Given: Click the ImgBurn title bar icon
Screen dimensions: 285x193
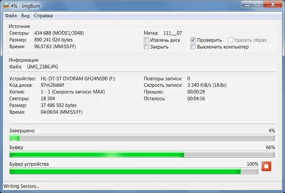Looking at the screenshot, I should [x=6, y=6].
